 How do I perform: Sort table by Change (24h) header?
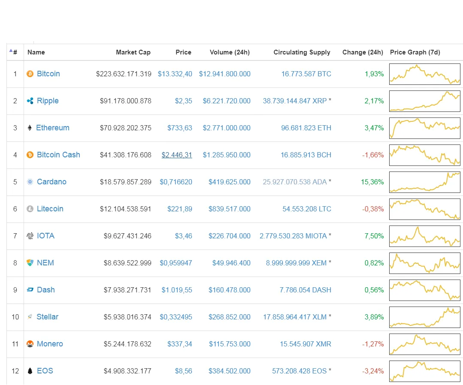point(363,52)
